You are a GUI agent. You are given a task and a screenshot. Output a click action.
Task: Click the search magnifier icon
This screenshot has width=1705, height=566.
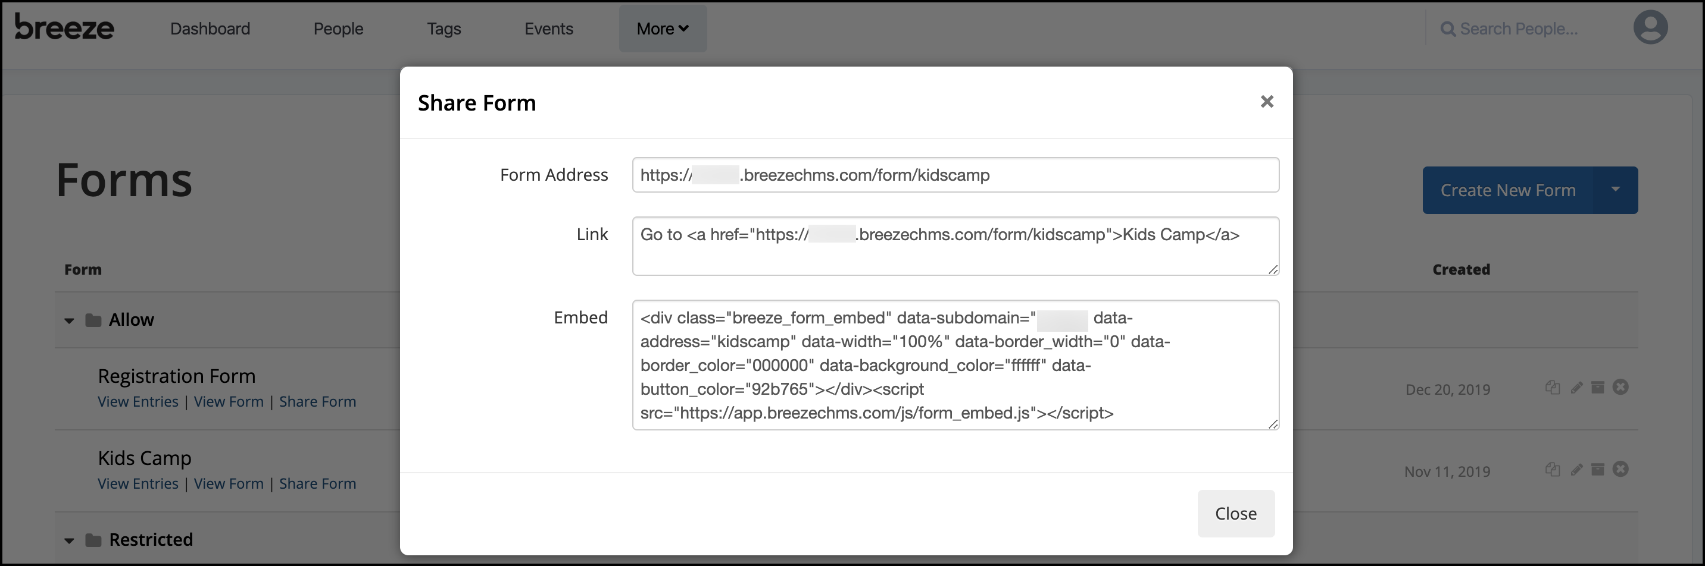1448,29
